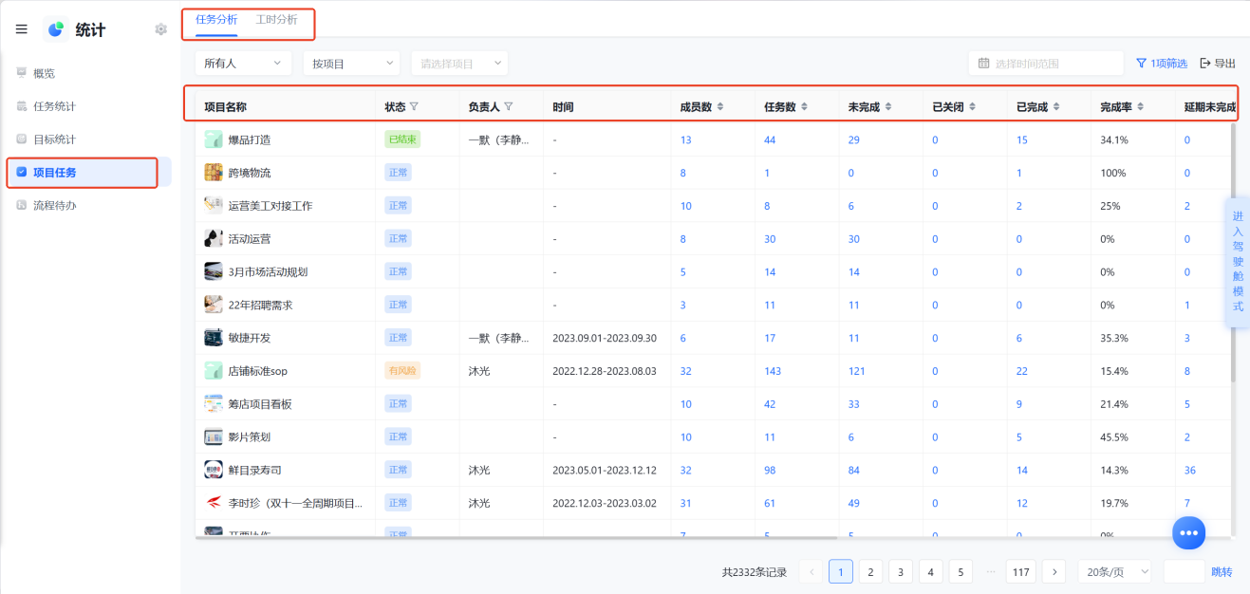This screenshot has width=1250, height=594.
Task: Click the 跨境物流 project icon
Action: click(214, 173)
